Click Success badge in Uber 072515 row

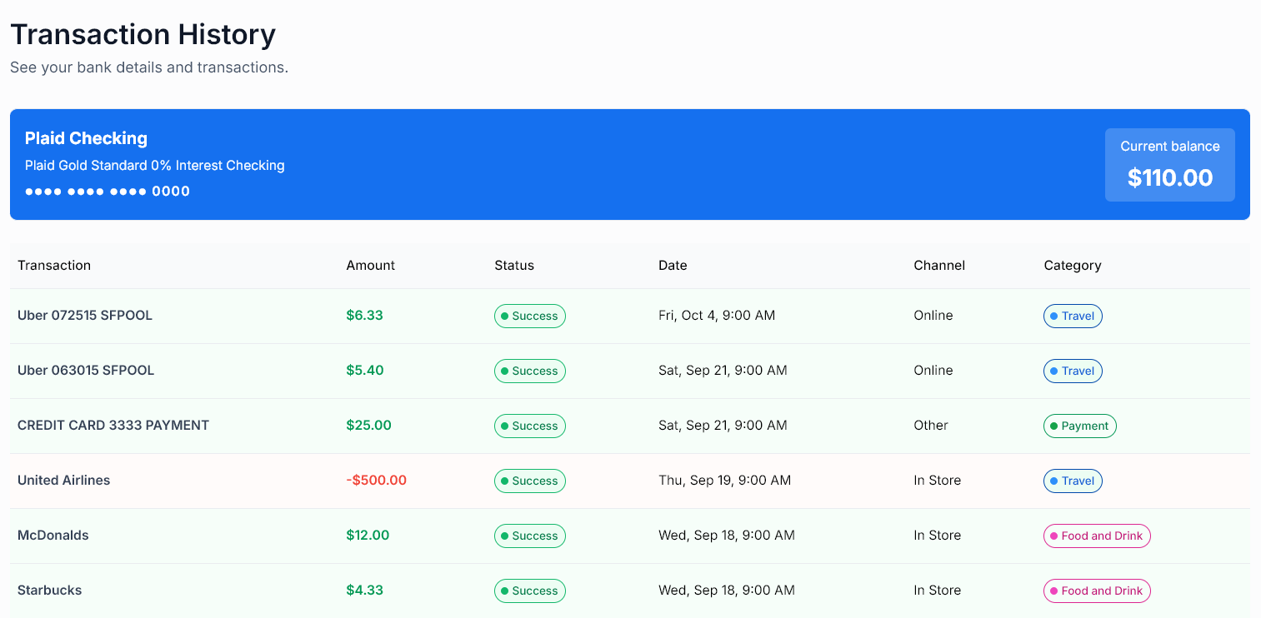(x=530, y=316)
